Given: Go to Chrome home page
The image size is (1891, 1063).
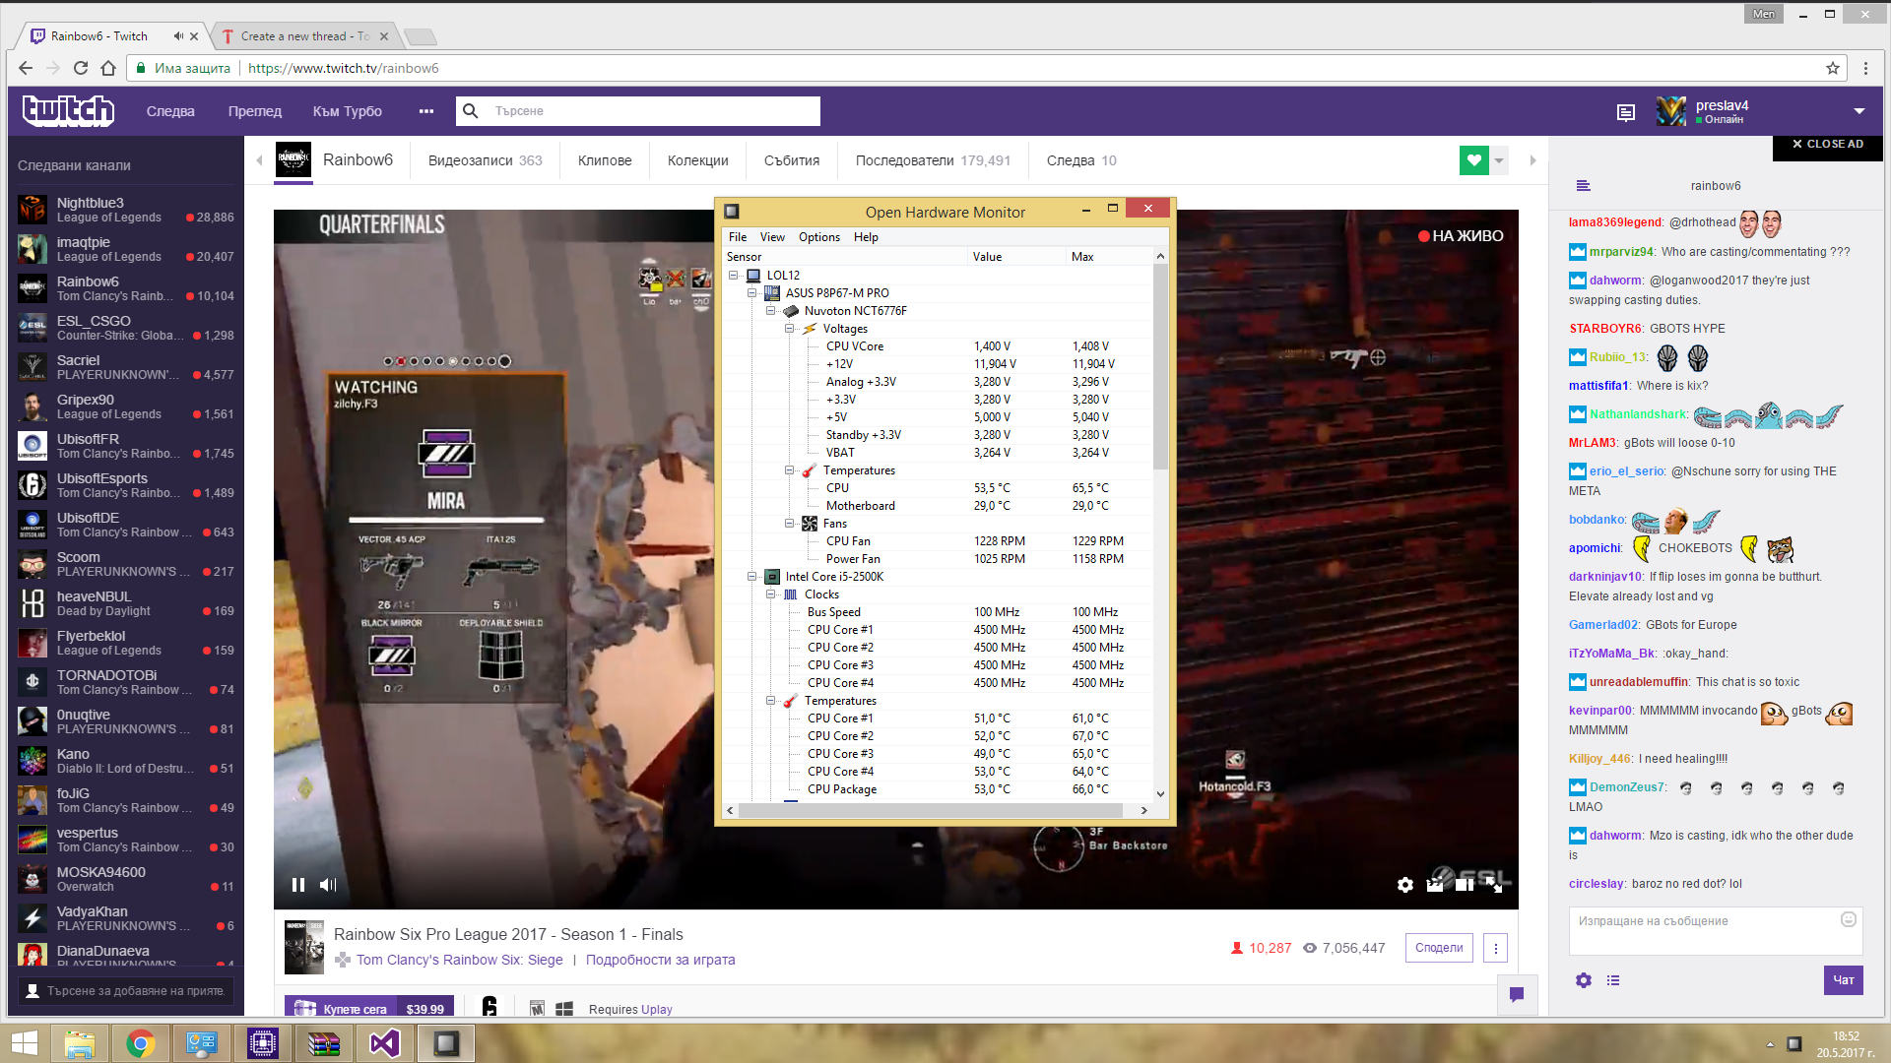Looking at the screenshot, I should coord(108,68).
